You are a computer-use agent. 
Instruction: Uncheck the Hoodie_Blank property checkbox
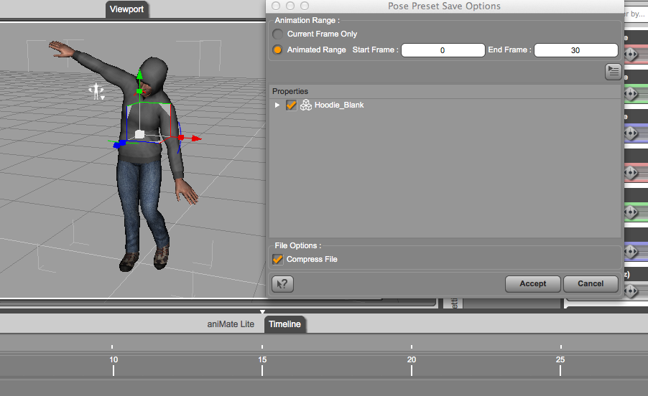291,105
